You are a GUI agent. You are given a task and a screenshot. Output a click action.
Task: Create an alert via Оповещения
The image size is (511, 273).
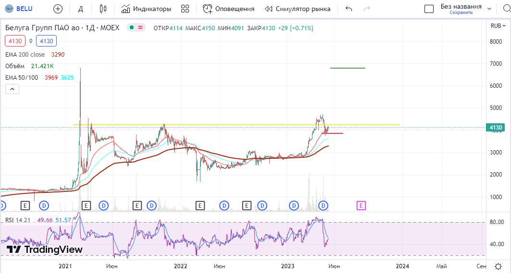(228, 9)
